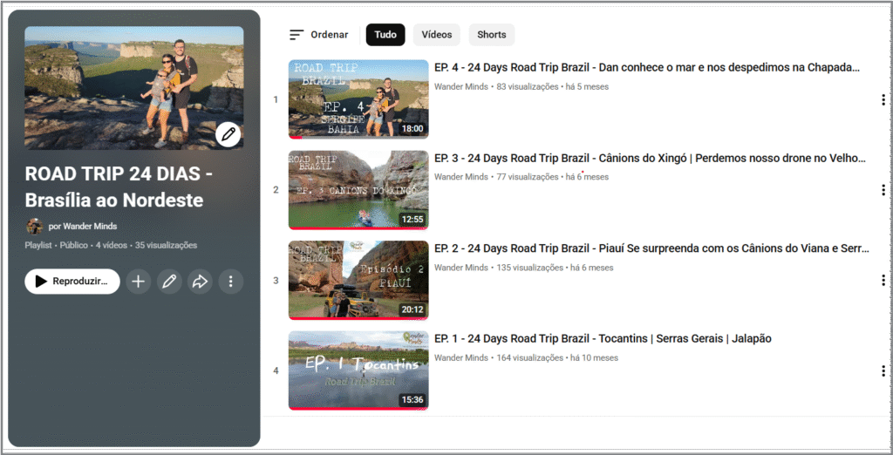893x455 pixels.
Task: Switch to the Vídeos filter chip
Action: pyautogui.click(x=437, y=35)
